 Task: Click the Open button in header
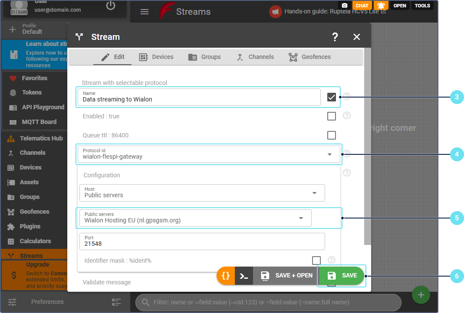(400, 5)
